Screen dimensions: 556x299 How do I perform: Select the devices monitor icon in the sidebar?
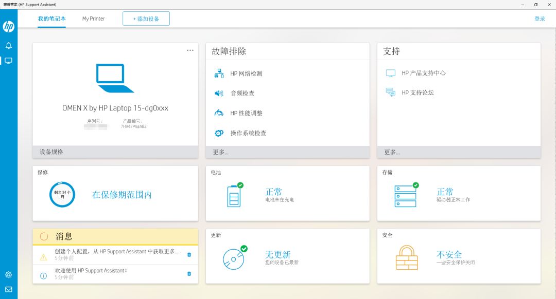(x=9, y=61)
